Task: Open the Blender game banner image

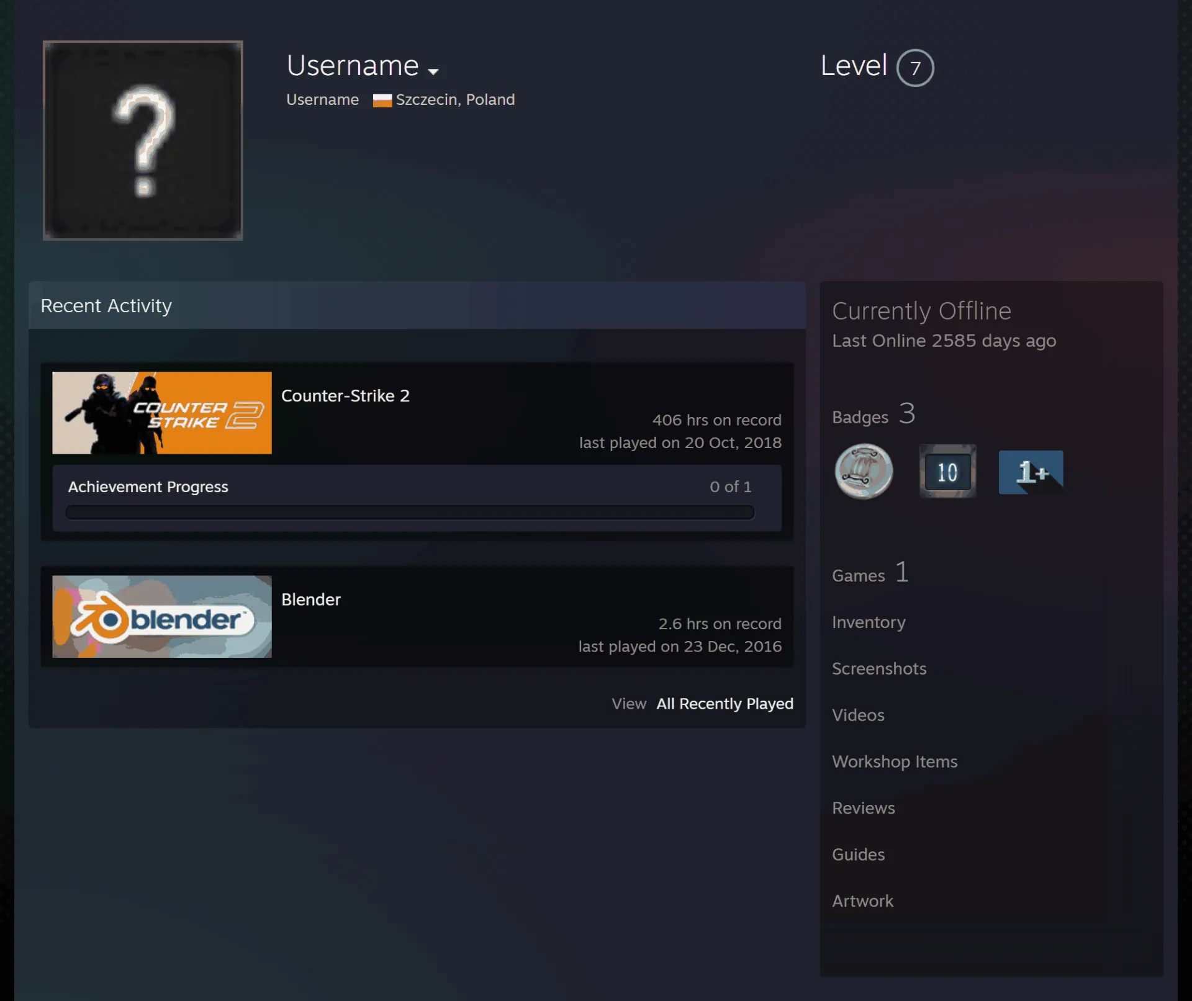Action: [x=162, y=616]
